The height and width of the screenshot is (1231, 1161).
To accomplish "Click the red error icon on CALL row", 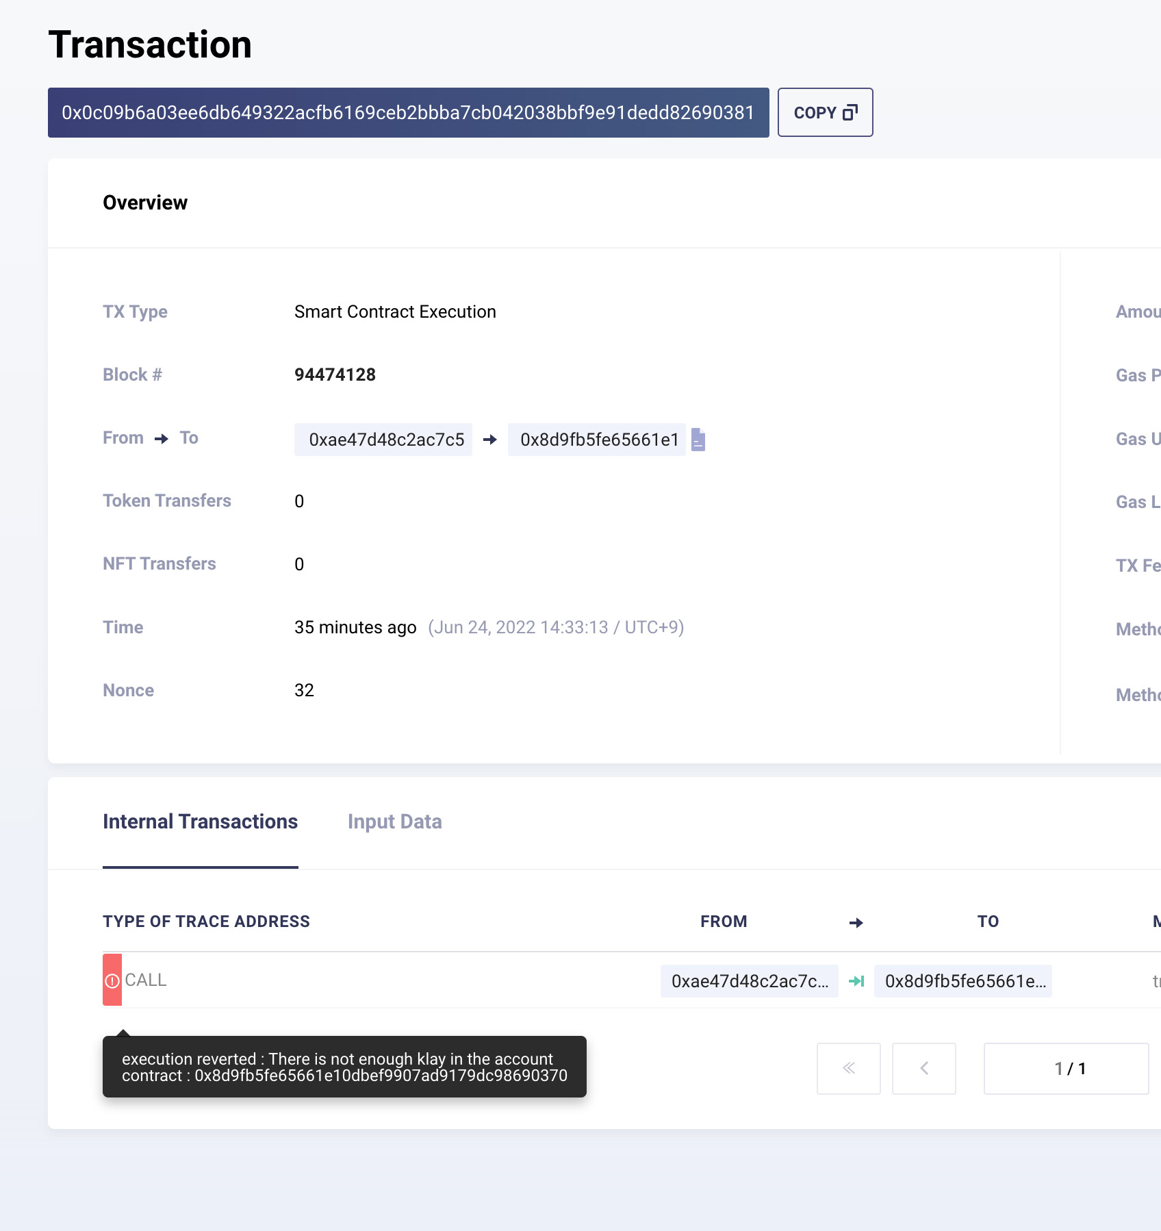I will (112, 980).
